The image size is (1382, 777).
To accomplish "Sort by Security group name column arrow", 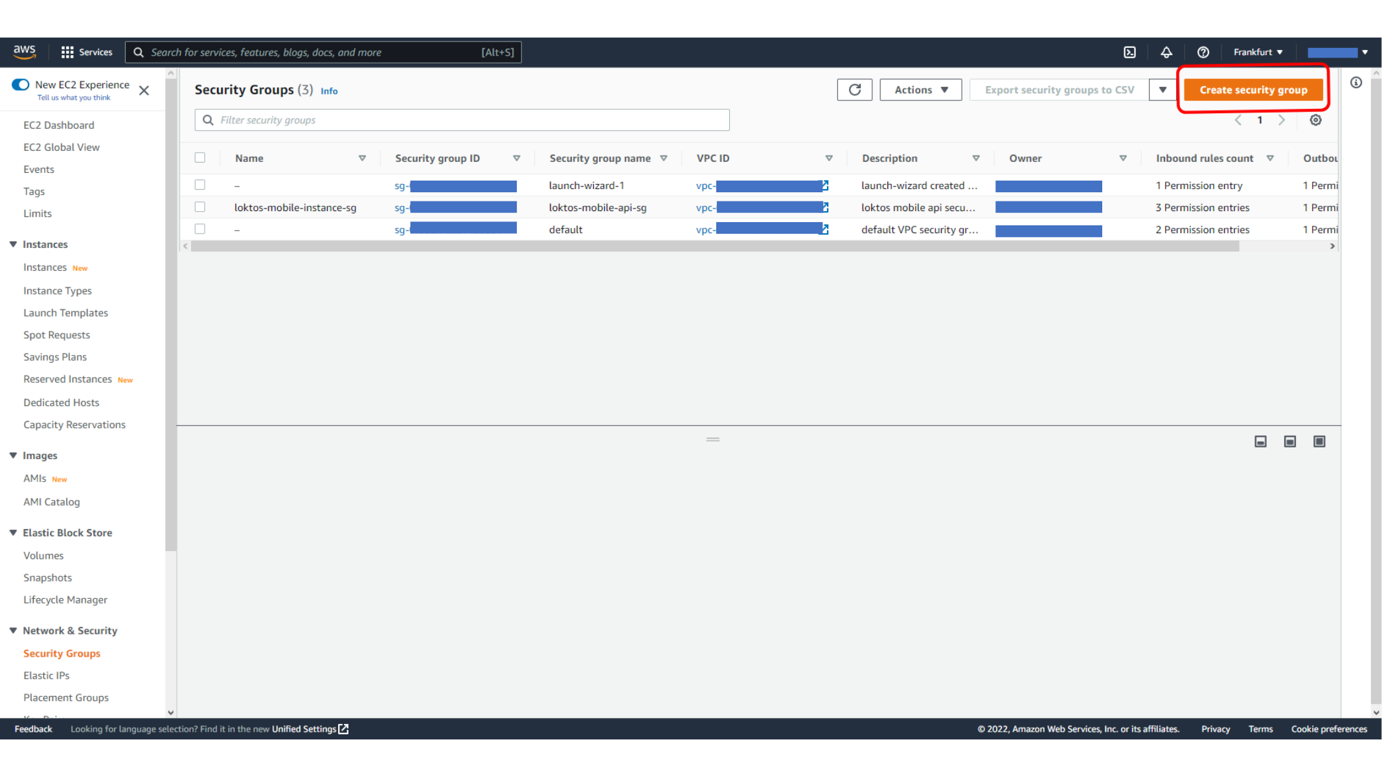I will (663, 158).
